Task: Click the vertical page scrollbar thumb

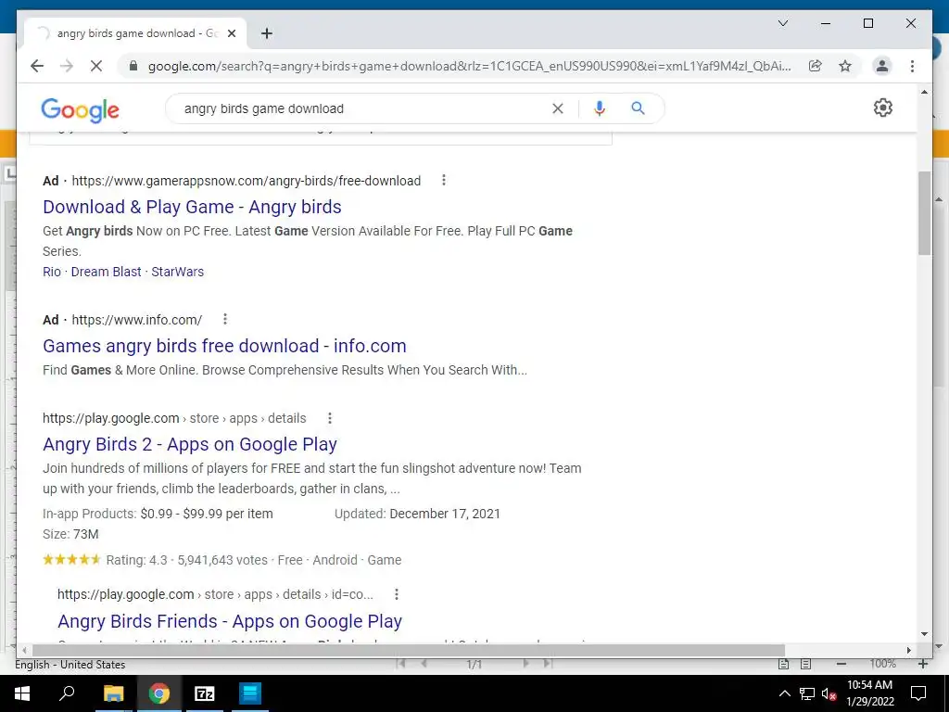Action: click(x=924, y=213)
